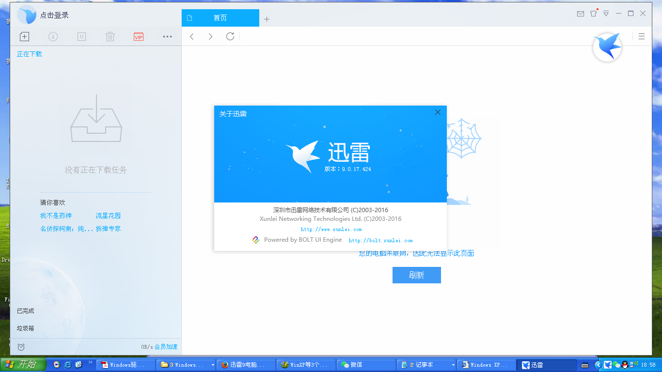Open the http://www.xunlei.com link
The height and width of the screenshot is (372, 662).
pos(331,230)
